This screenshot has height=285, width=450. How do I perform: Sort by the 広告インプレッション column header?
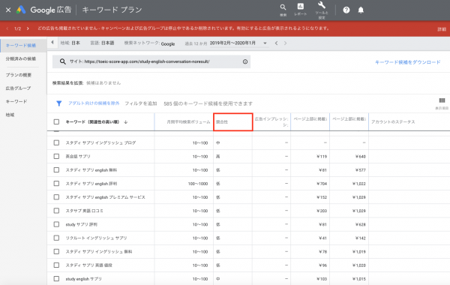tap(271, 121)
